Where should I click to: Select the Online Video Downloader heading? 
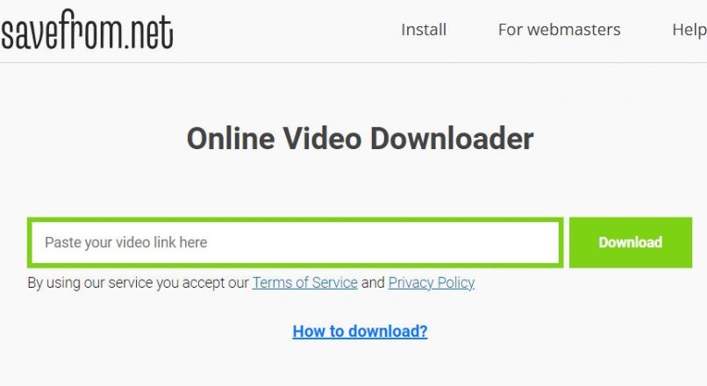click(360, 139)
